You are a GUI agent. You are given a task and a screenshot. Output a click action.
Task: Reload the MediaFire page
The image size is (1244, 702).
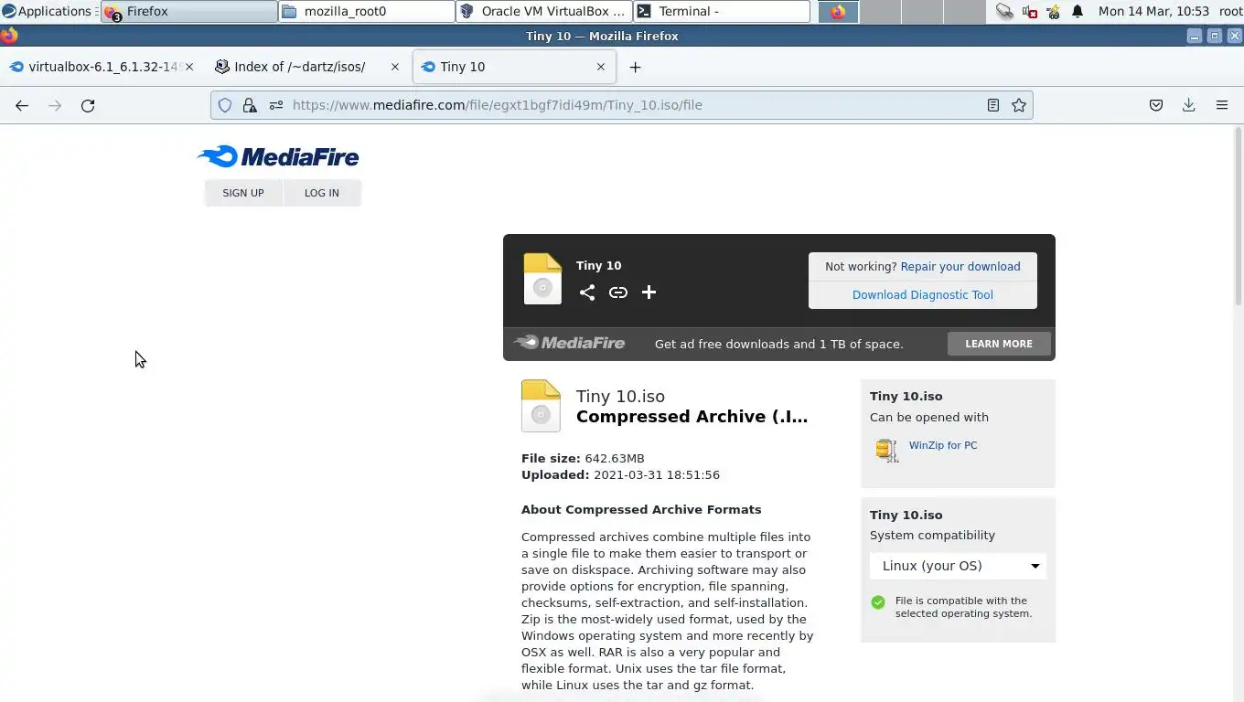(x=88, y=105)
